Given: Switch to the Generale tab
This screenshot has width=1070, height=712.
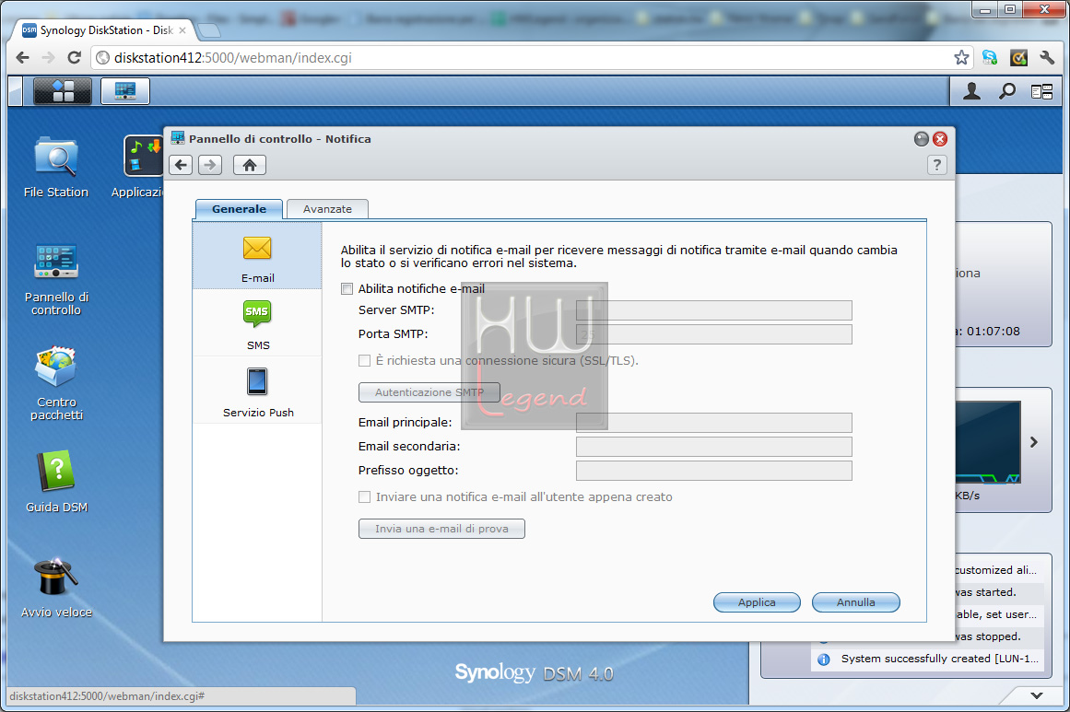Looking at the screenshot, I should point(239,209).
